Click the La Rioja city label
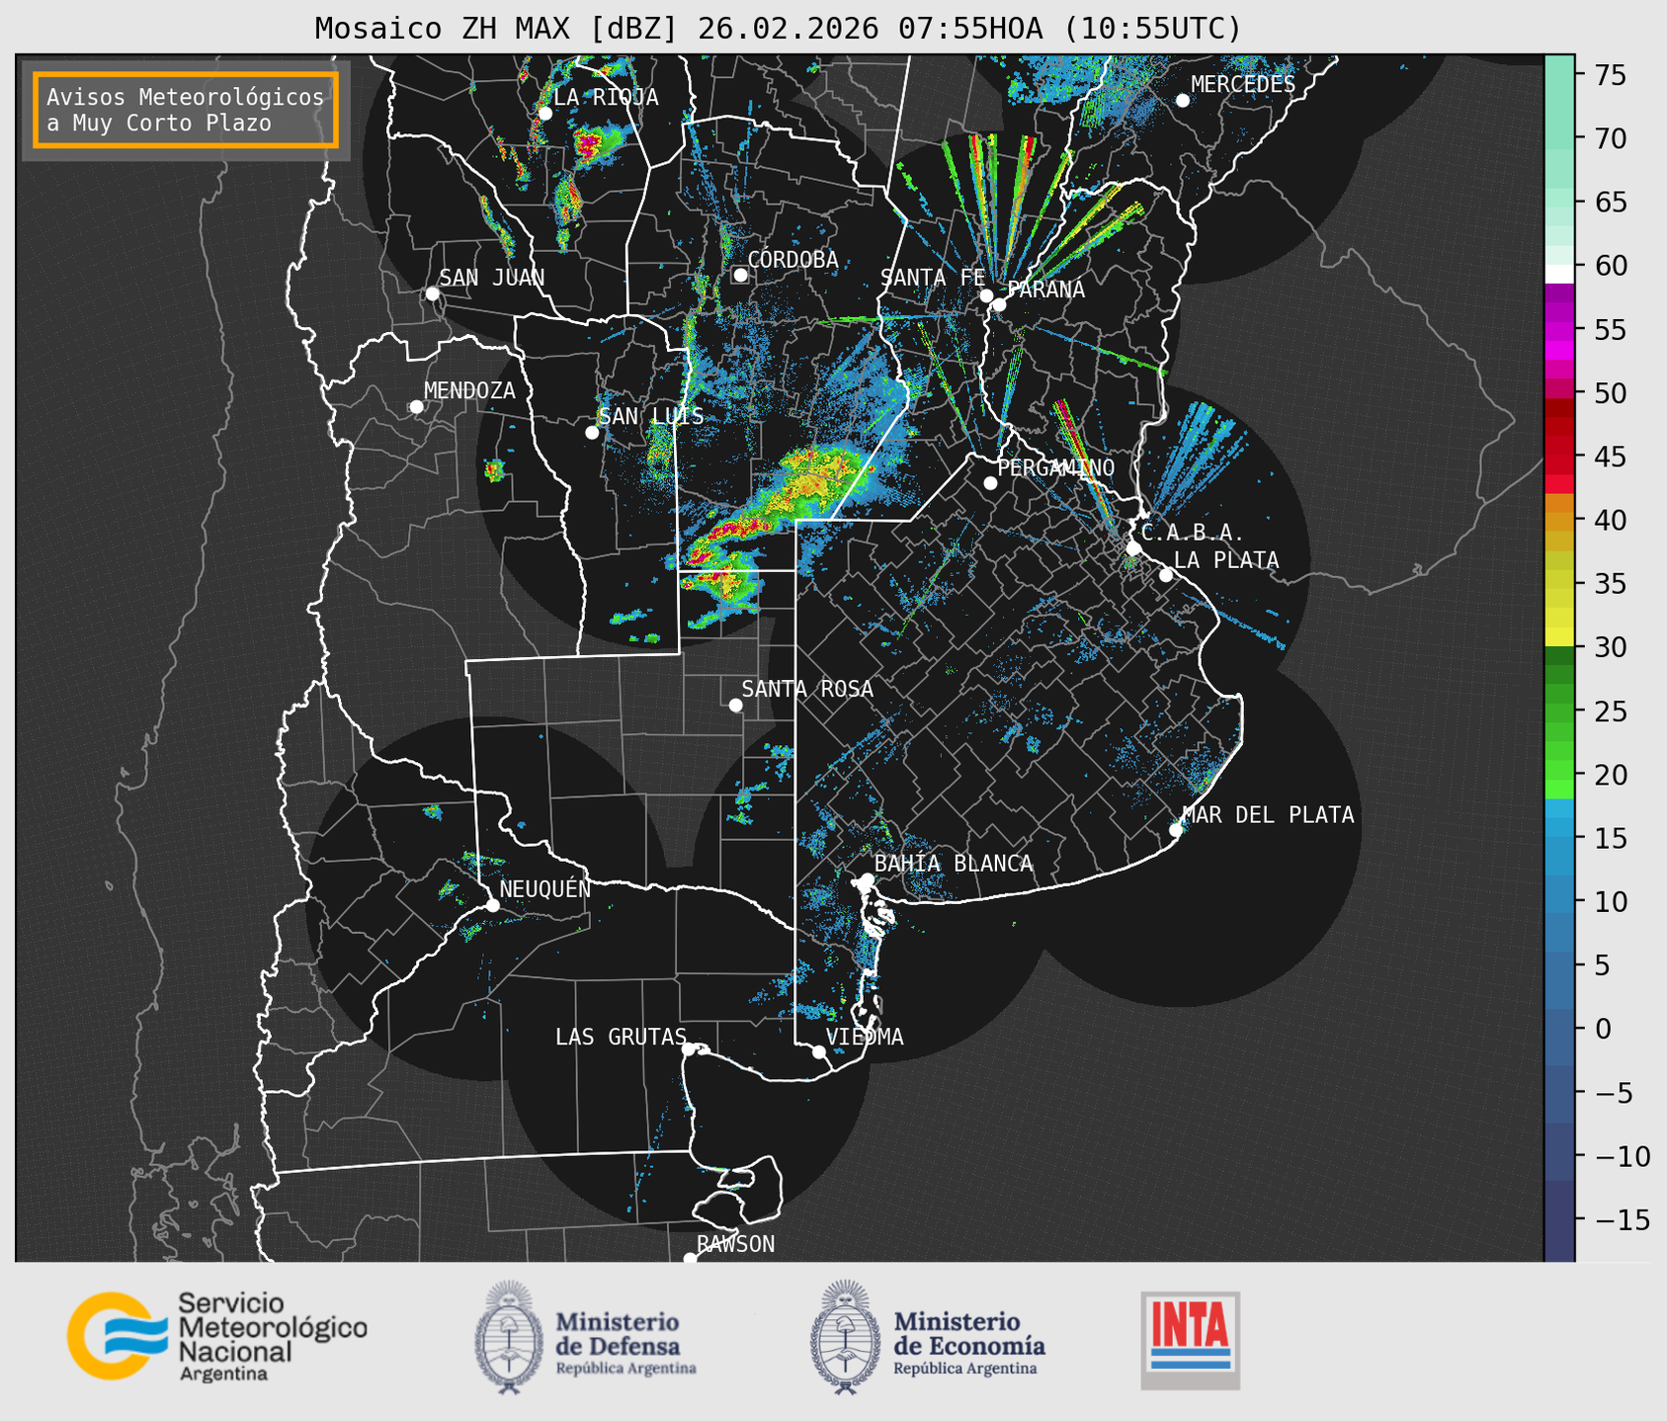Screen dimensions: 1667x1421 tap(606, 97)
